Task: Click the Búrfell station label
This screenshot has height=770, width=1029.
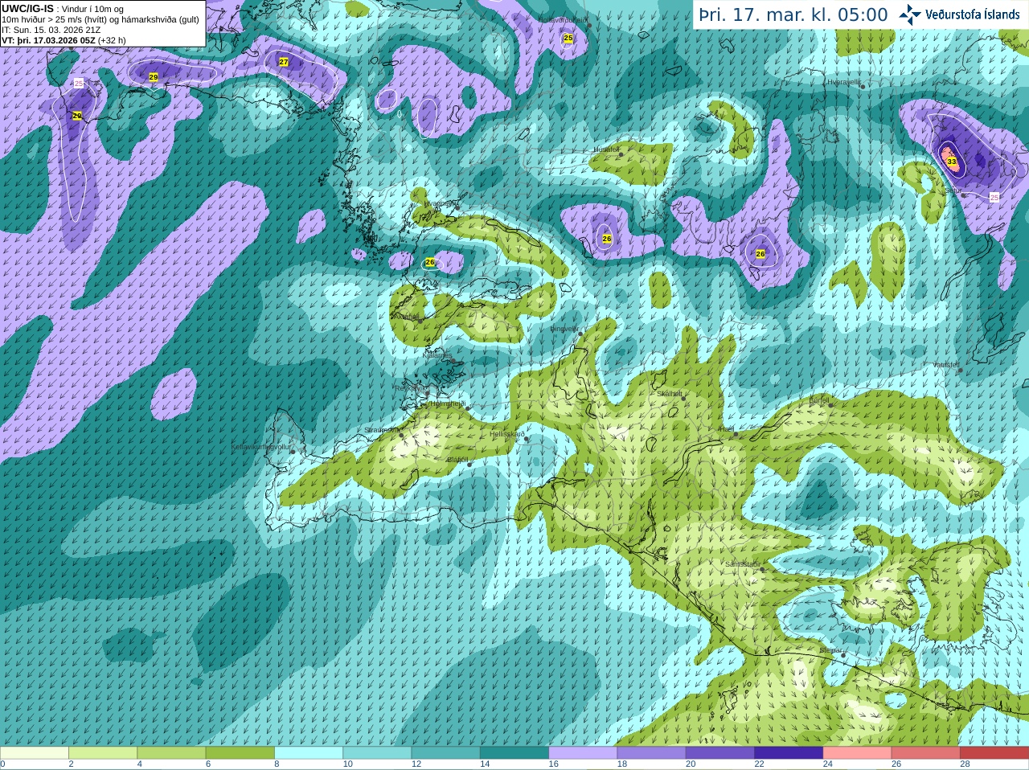Action: tap(819, 399)
